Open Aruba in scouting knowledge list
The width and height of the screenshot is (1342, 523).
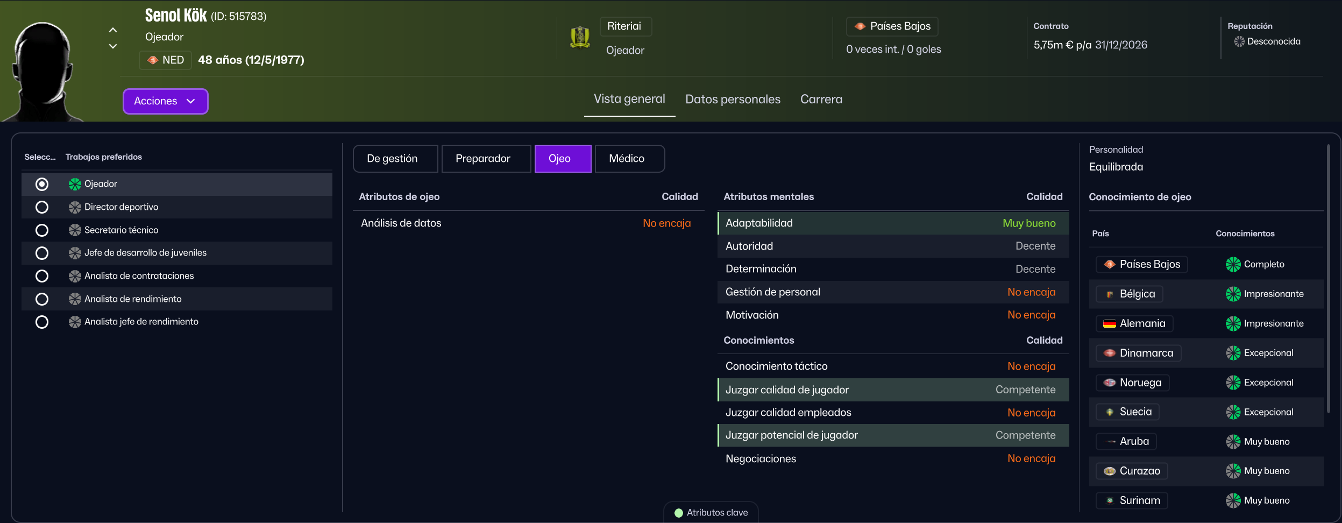tap(1126, 441)
